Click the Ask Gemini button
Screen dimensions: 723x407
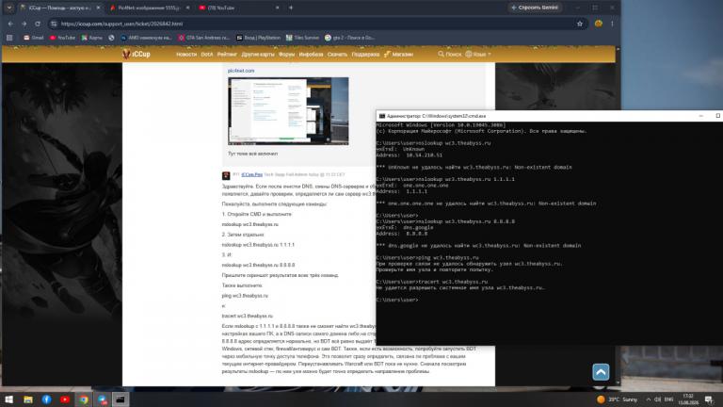click(x=535, y=8)
